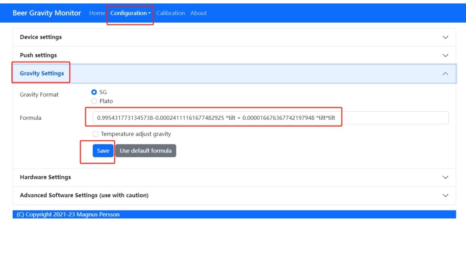
Task: Click the Device settings chevron arrow icon
Action: [x=445, y=37]
